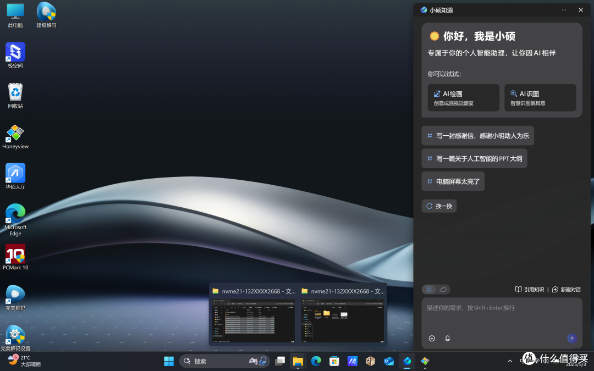Start AI识图 feature card
Viewport: 594px width, 371px height.
[540, 98]
